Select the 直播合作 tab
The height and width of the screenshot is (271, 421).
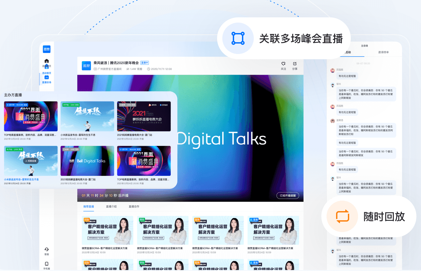[134, 207]
